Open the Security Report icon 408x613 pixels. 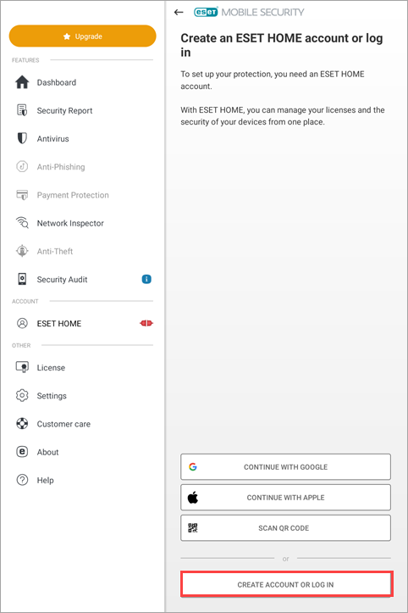pyautogui.click(x=22, y=110)
